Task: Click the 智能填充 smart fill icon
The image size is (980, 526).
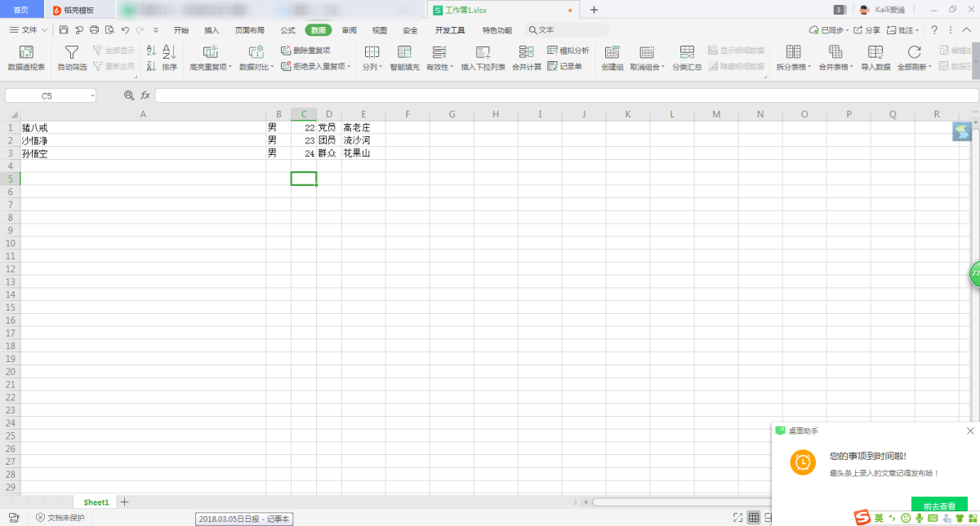Action: pyautogui.click(x=404, y=58)
